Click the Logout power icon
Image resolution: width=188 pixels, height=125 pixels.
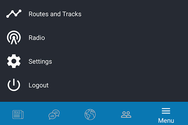click(14, 85)
